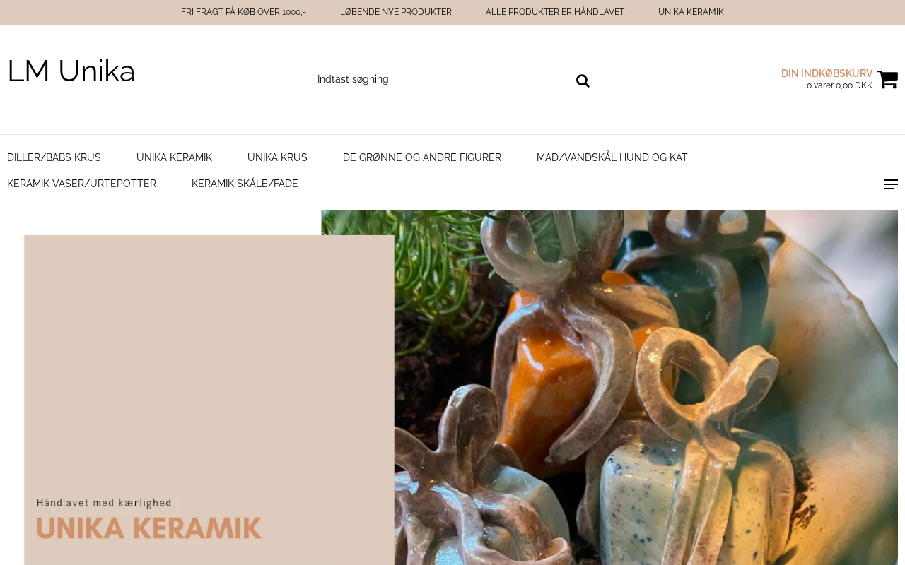The image size is (905, 565).
Task: Click the ceramic gift boxes hero image
Action: coord(609,387)
